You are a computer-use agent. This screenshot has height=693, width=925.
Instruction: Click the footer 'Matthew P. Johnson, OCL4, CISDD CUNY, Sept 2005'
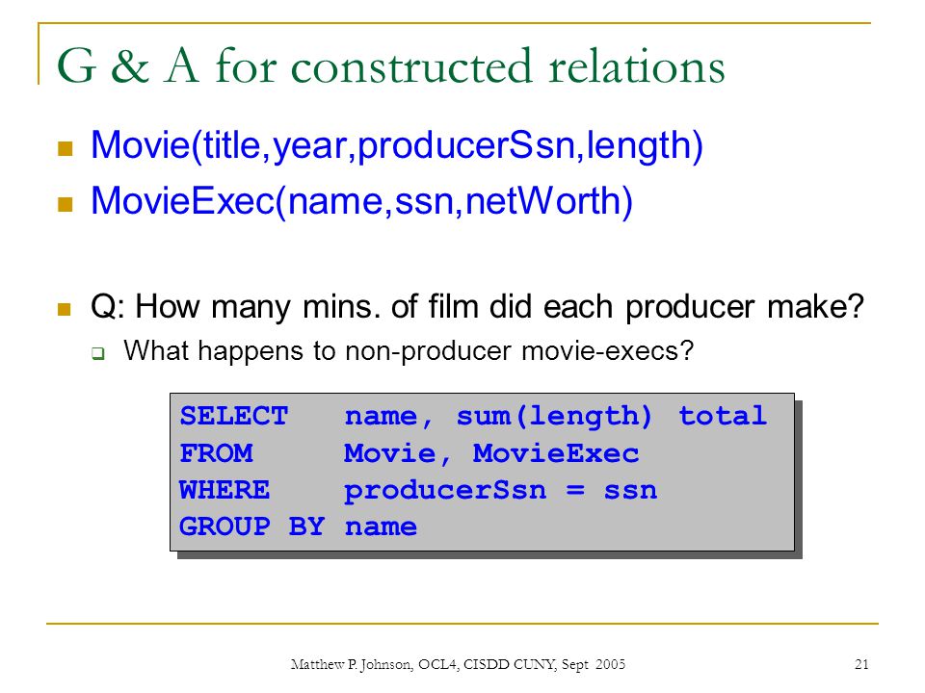click(458, 665)
